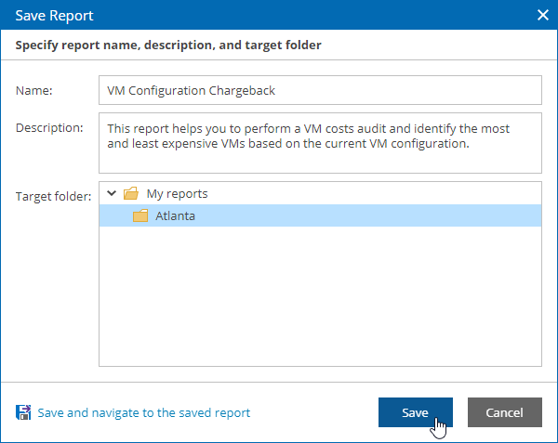The image size is (558, 443).
Task: Open Save and navigate to the saved report link
Action: tap(144, 412)
